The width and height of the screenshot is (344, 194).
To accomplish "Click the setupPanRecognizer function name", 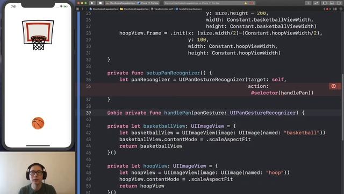I will (x=173, y=73).
